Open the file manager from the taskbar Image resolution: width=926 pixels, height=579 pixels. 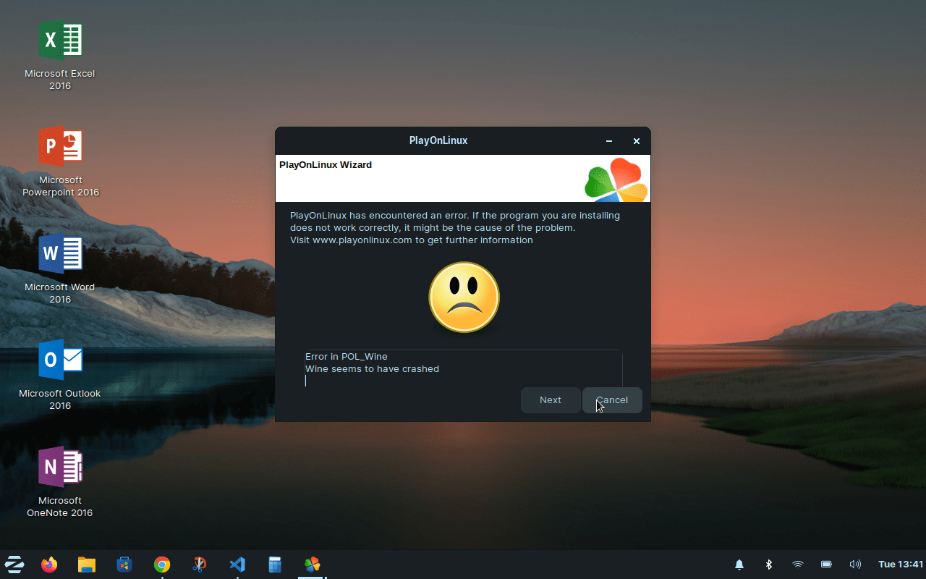[x=87, y=565]
